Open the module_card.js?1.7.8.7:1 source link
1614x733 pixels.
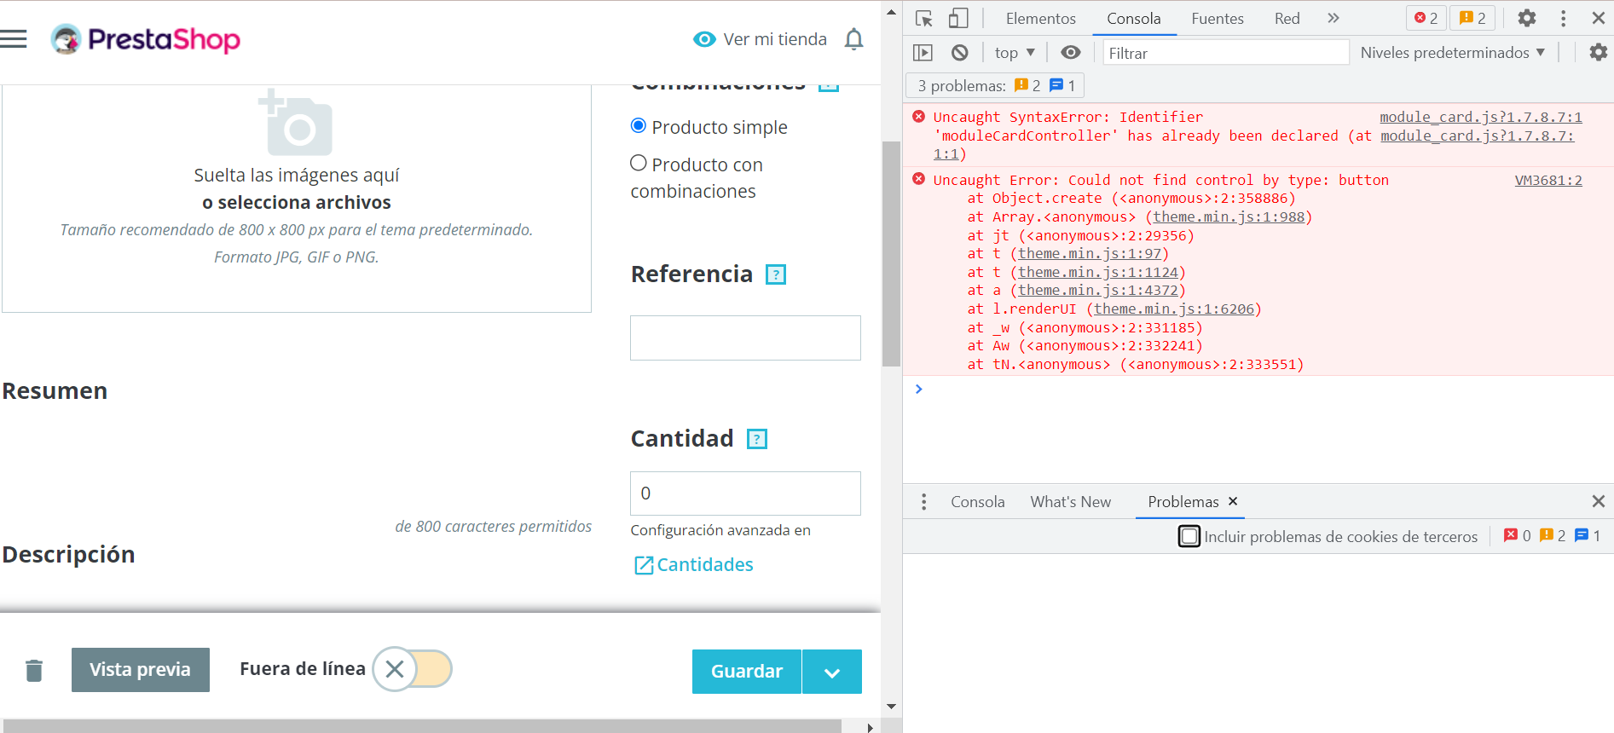click(x=1481, y=117)
